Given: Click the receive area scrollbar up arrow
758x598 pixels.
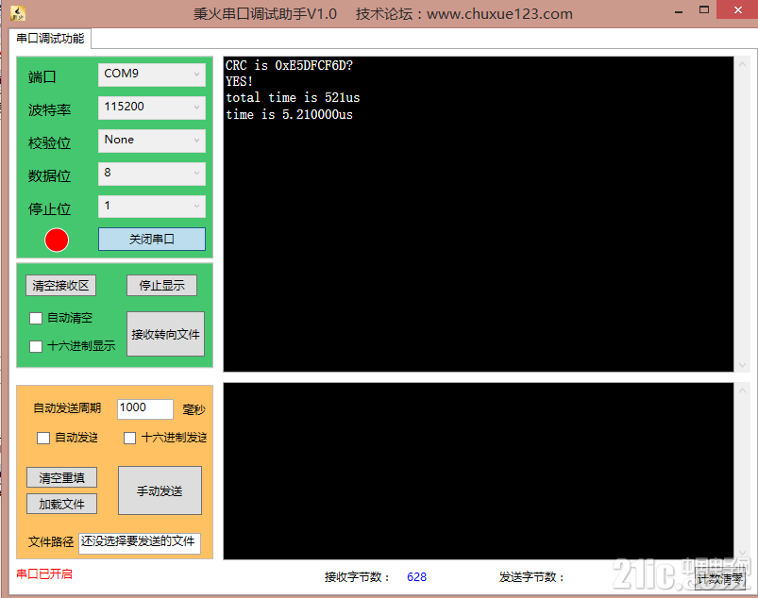Looking at the screenshot, I should (743, 64).
